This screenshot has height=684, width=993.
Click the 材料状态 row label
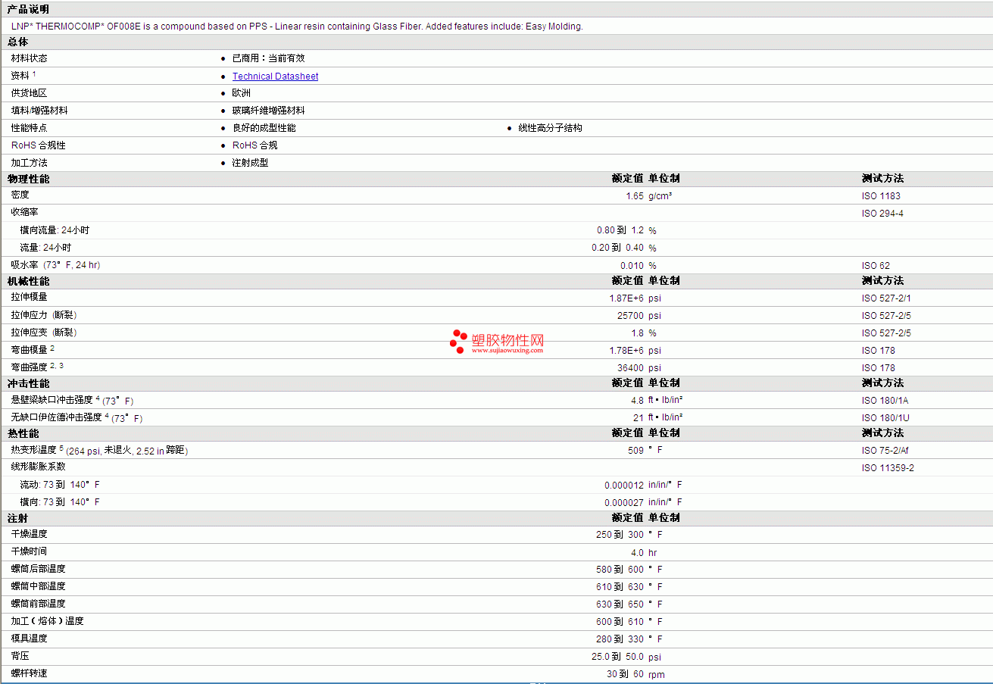pyautogui.click(x=29, y=58)
